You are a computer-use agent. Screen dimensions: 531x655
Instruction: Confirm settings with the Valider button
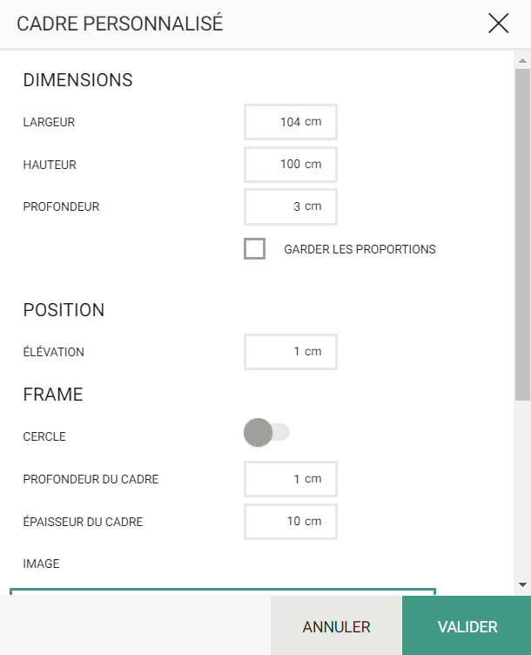467,626
